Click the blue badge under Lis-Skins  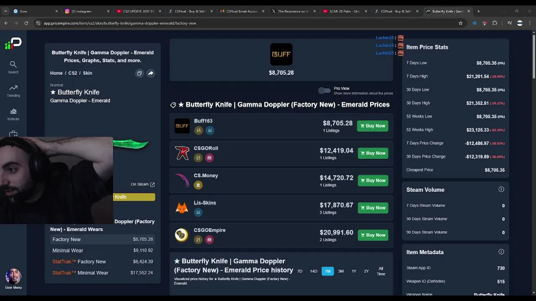(198, 212)
